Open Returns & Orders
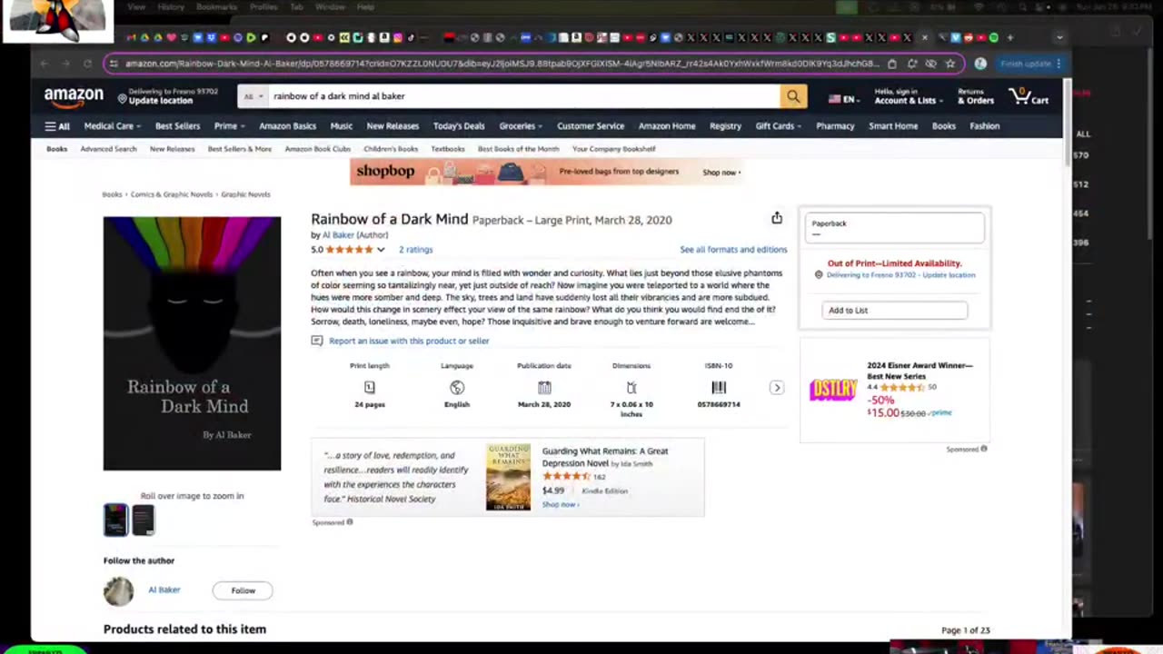The width and height of the screenshot is (1163, 654). point(976,95)
